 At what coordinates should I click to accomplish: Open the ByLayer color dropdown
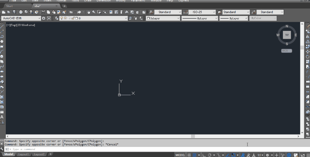pyautogui.click(x=163, y=18)
